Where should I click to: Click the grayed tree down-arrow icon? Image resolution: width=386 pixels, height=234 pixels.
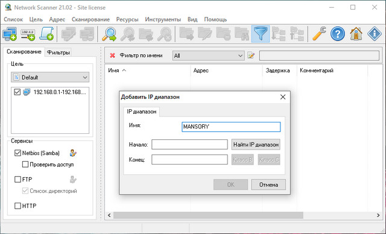coord(279,34)
